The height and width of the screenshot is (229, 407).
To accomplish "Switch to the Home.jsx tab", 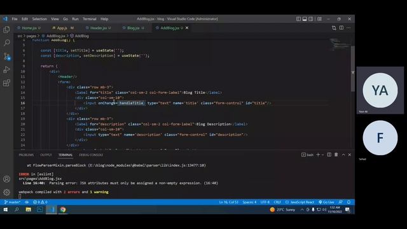I will tap(29, 28).
